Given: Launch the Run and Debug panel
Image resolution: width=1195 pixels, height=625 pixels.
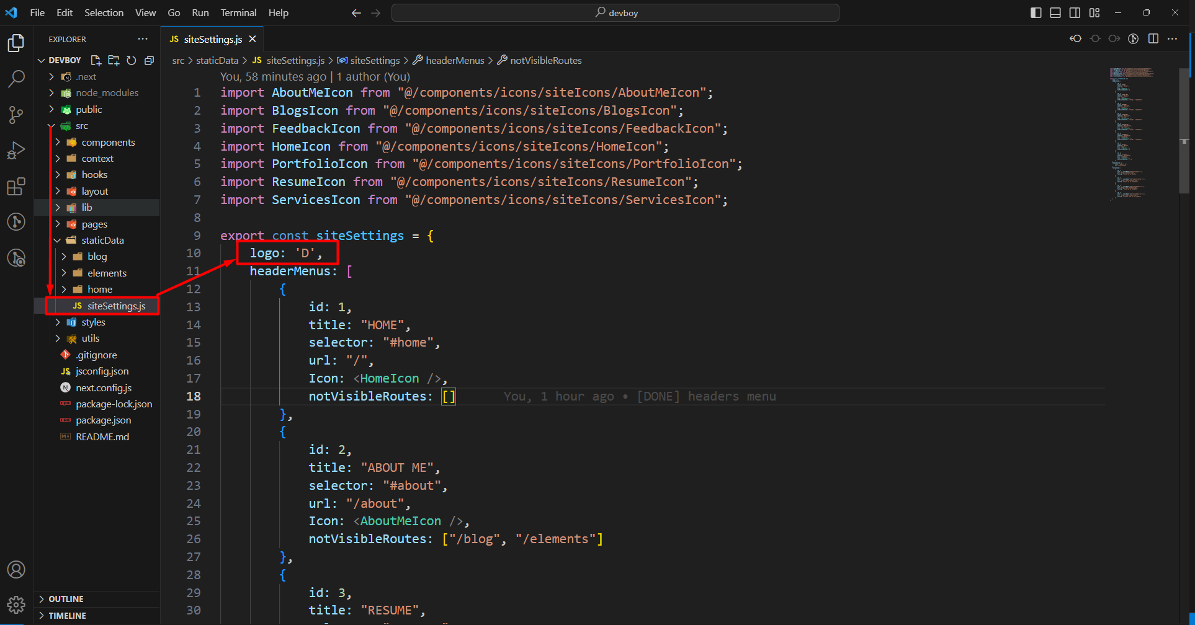Looking at the screenshot, I should [16, 150].
